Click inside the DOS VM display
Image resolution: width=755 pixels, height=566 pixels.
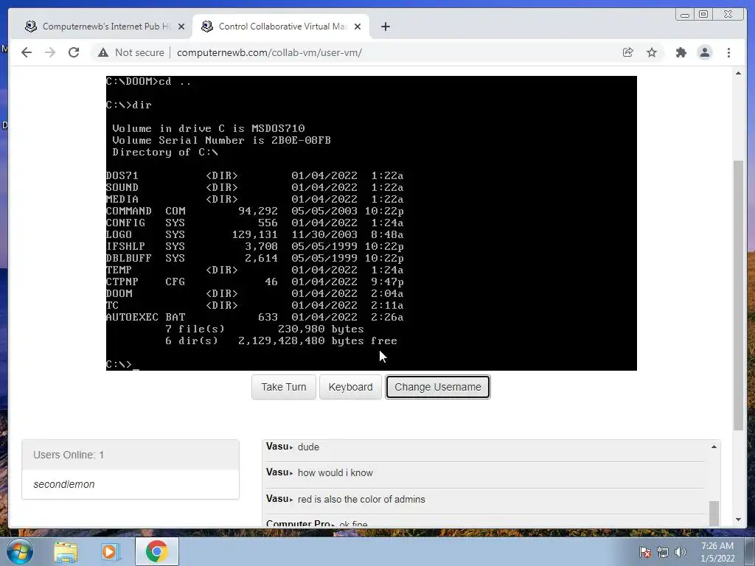click(x=372, y=223)
